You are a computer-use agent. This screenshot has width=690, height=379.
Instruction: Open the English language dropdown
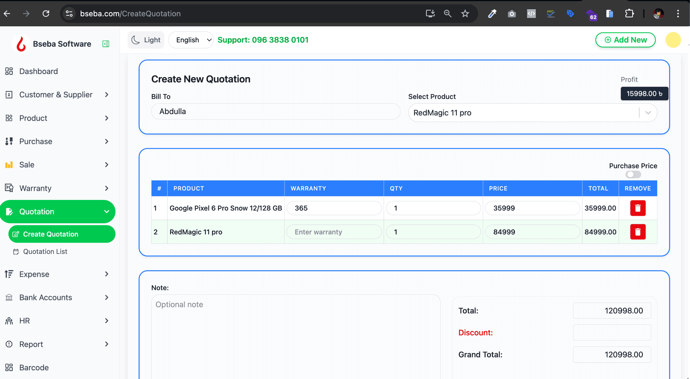[x=191, y=40]
